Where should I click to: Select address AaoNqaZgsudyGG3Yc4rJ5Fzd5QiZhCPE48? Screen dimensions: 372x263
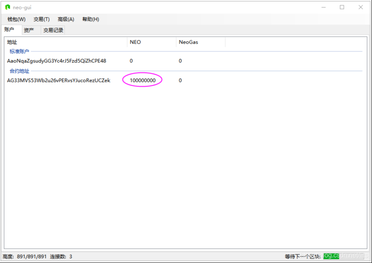(x=56, y=61)
